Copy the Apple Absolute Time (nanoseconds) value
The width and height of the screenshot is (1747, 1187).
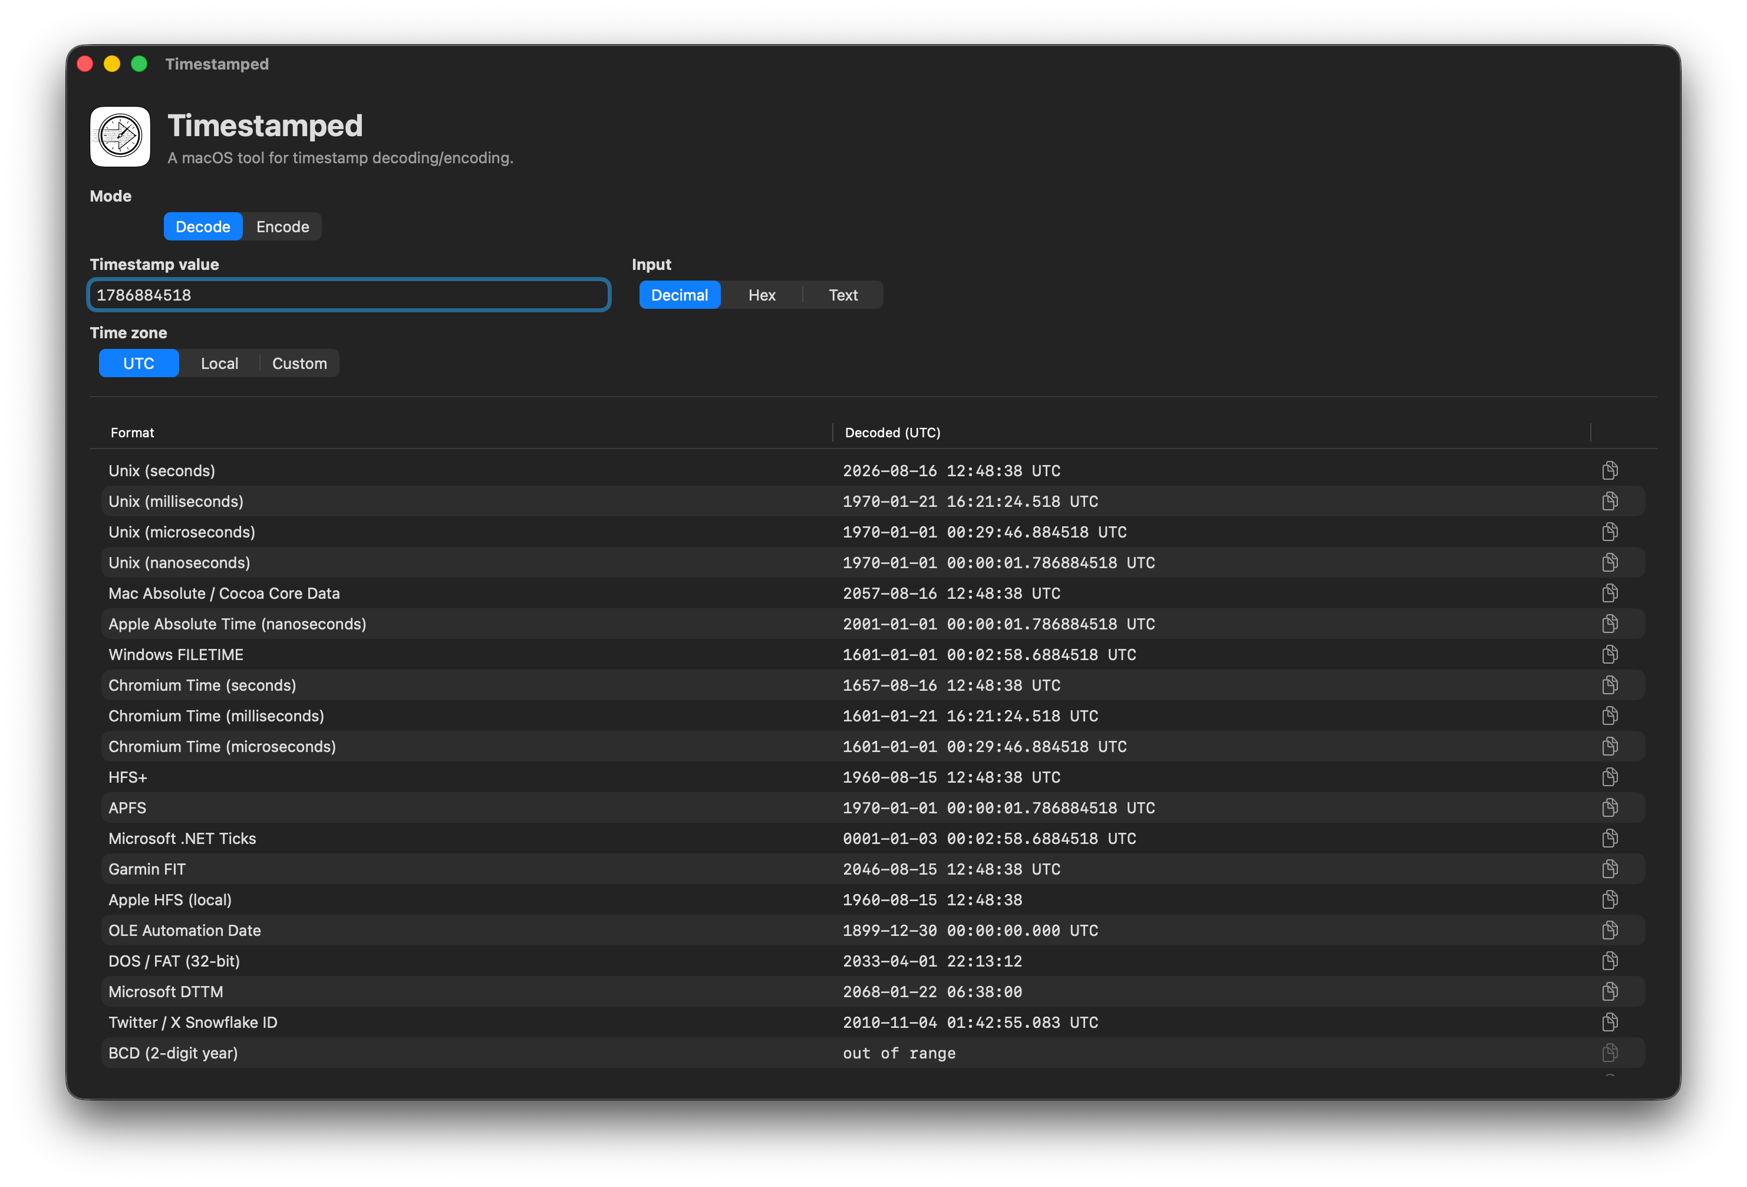(1610, 624)
